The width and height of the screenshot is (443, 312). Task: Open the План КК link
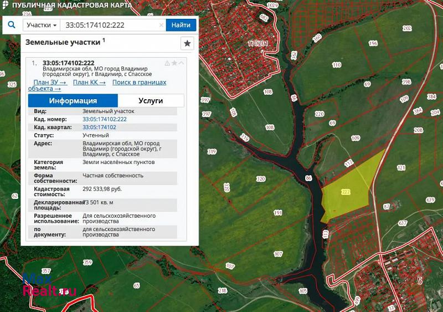coord(89,83)
